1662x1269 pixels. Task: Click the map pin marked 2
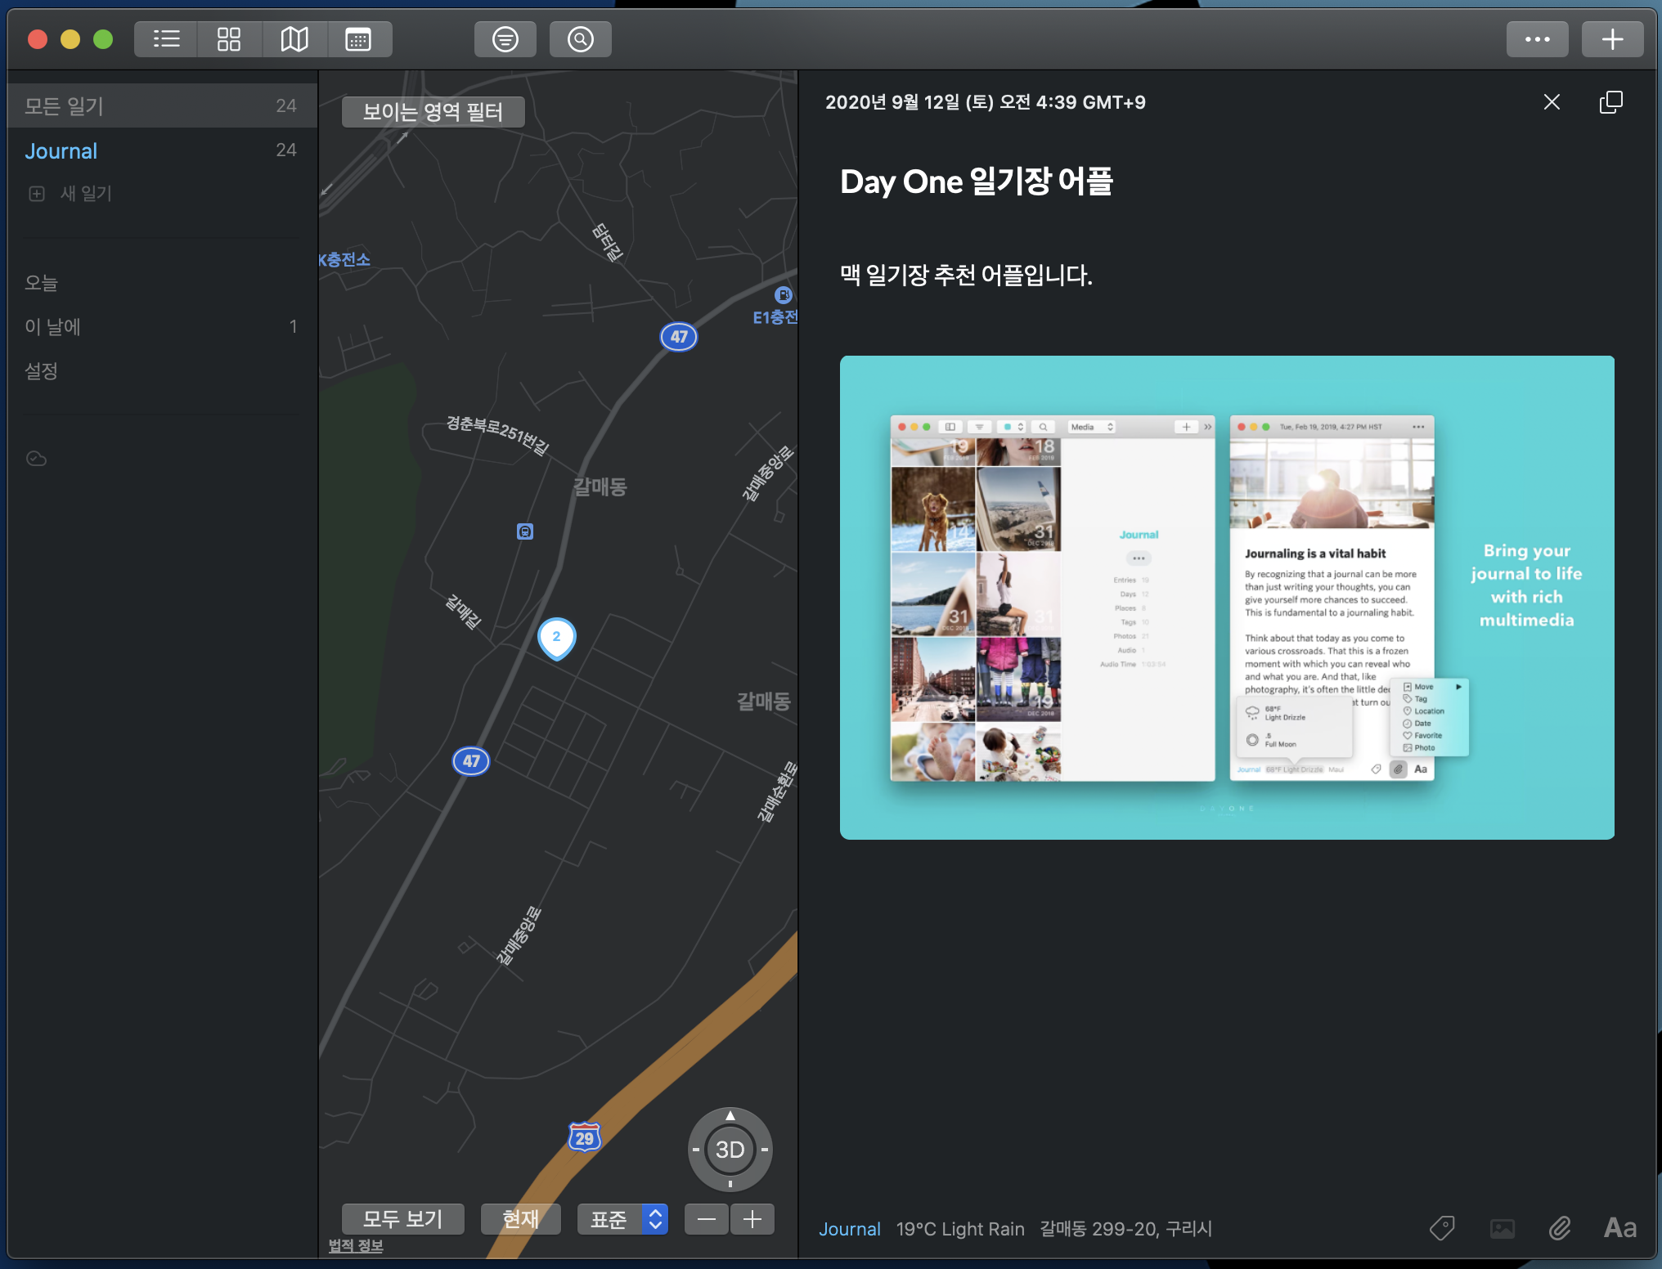point(556,638)
